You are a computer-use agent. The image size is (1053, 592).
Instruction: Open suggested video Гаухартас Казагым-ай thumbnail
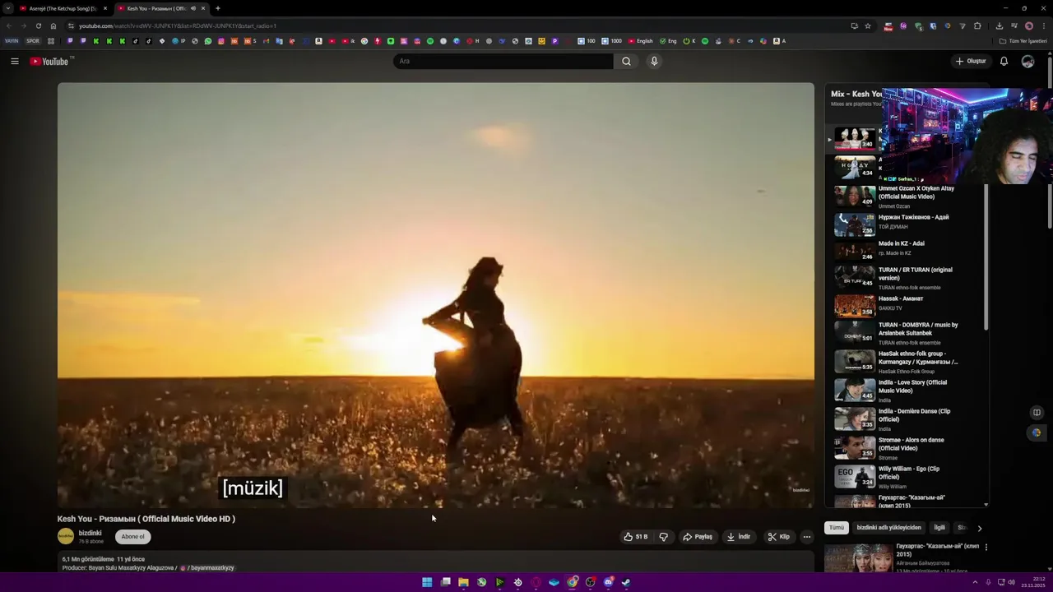pyautogui.click(x=858, y=557)
